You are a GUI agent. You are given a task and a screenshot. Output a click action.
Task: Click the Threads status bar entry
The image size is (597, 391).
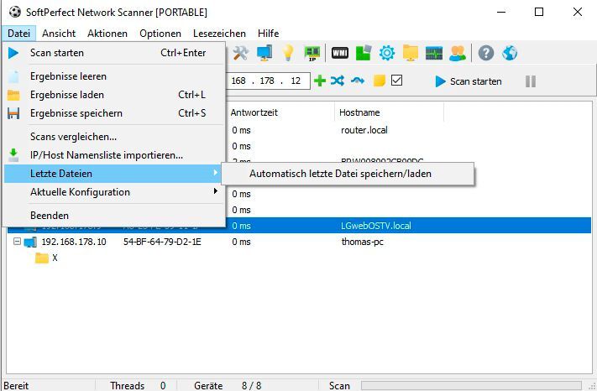click(138, 386)
